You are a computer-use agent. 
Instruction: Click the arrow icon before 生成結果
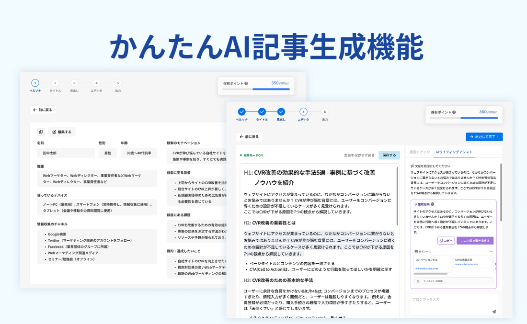[415, 204]
